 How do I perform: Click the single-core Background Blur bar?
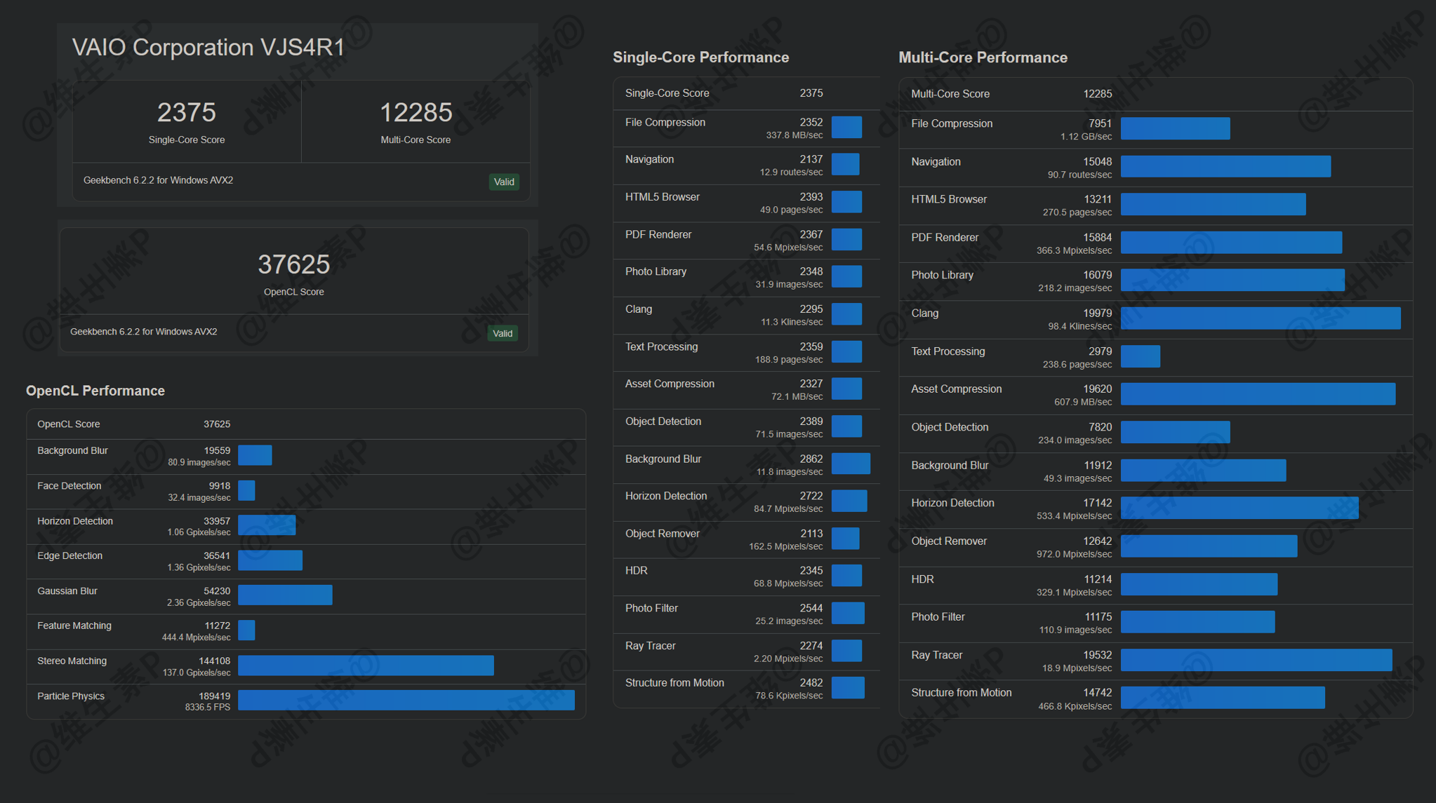point(851,464)
